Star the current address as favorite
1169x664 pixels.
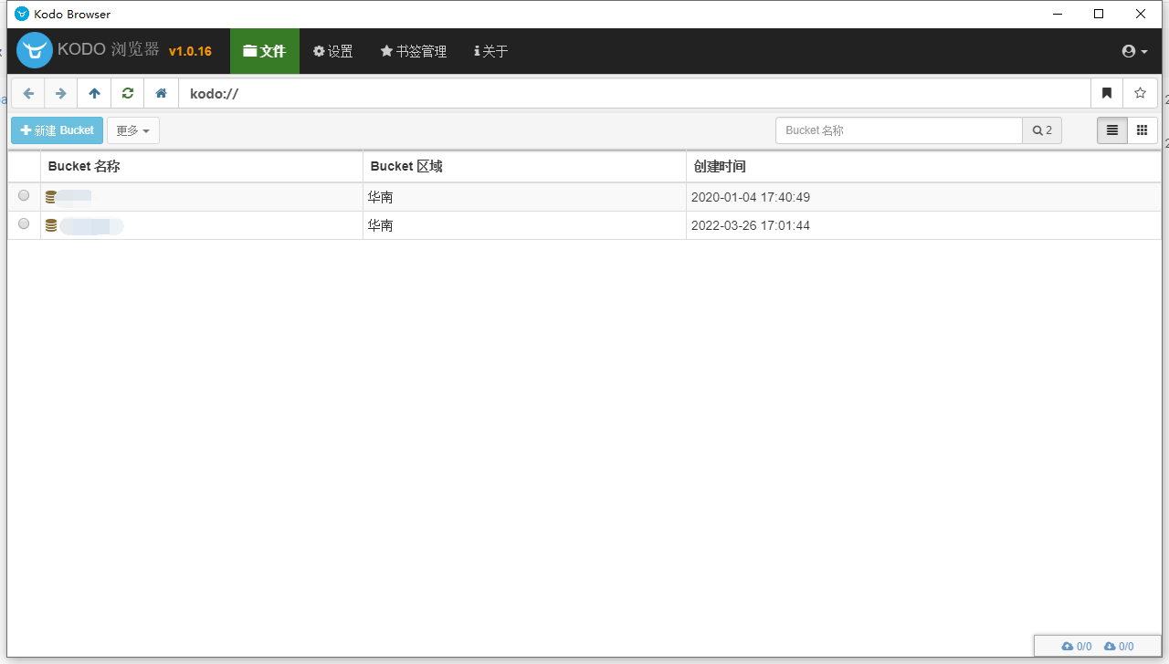[x=1140, y=93]
